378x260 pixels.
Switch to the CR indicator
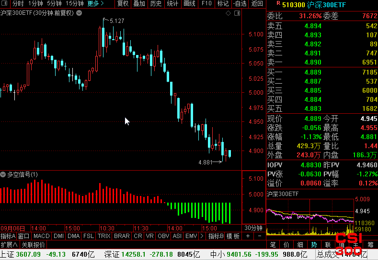pyautogui.click(x=138, y=236)
